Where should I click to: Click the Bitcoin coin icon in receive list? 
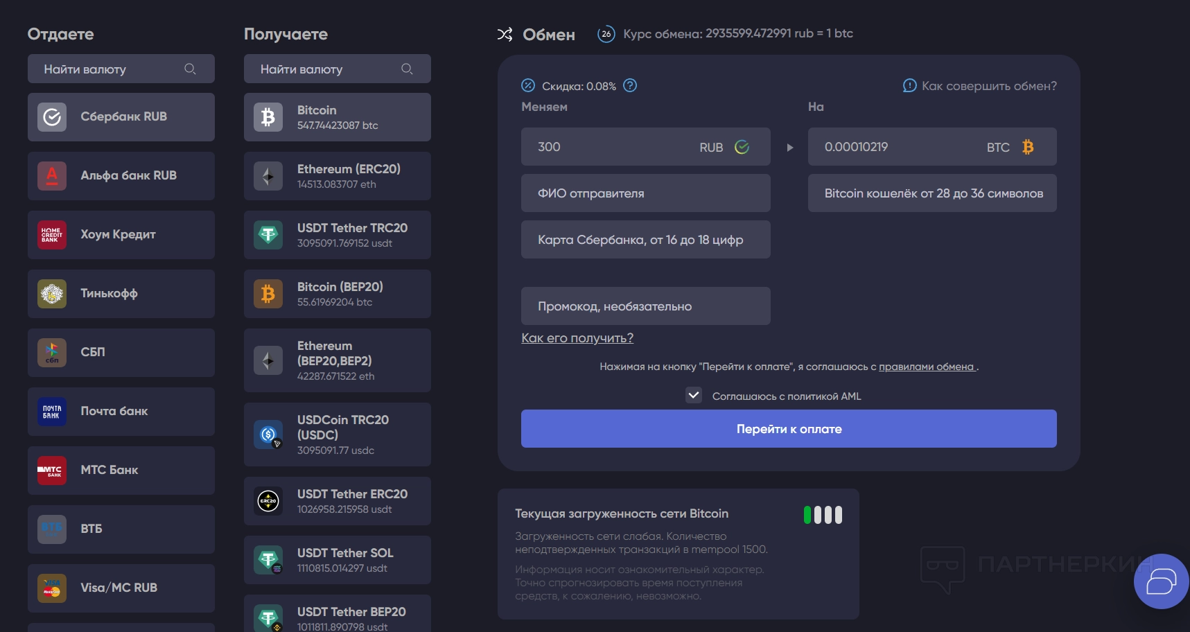[x=268, y=117]
